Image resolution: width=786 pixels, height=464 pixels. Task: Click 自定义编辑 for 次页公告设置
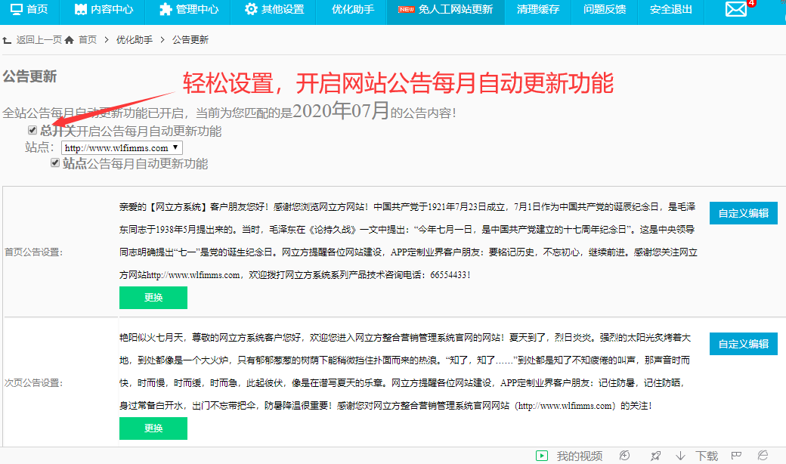(x=744, y=344)
